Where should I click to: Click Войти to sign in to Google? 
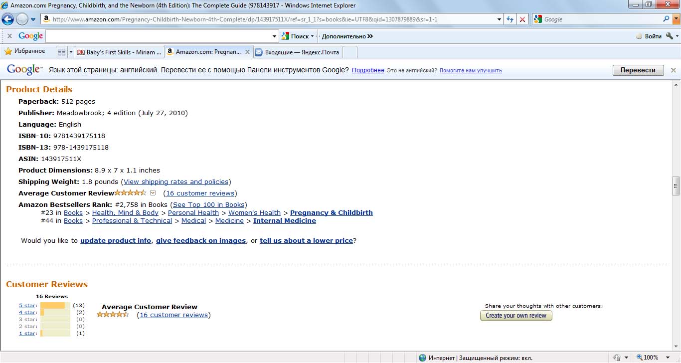[x=649, y=36]
